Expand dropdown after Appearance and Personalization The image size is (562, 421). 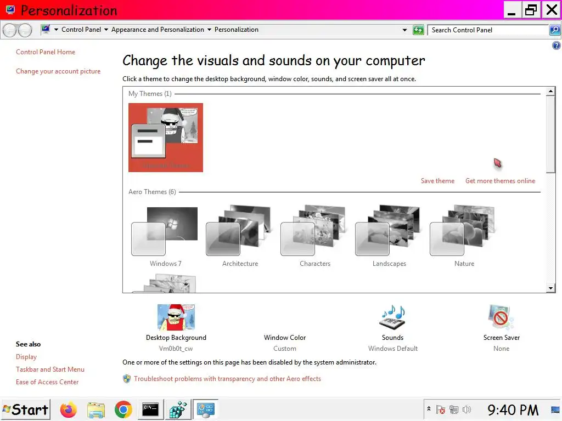(209, 30)
